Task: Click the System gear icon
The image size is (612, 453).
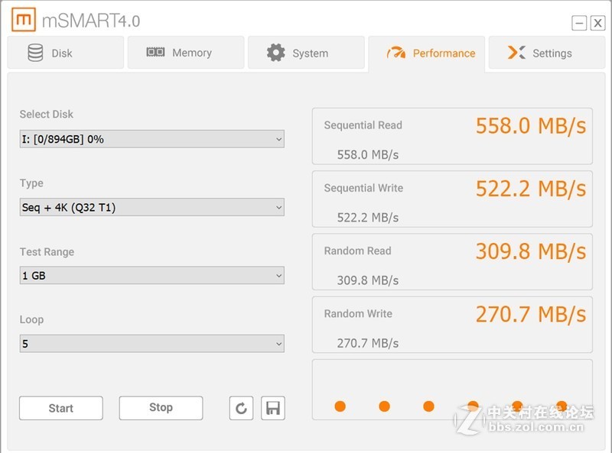Action: pyautogui.click(x=276, y=52)
